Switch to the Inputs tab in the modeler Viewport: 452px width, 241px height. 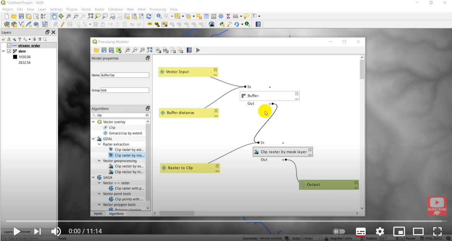(x=98, y=213)
